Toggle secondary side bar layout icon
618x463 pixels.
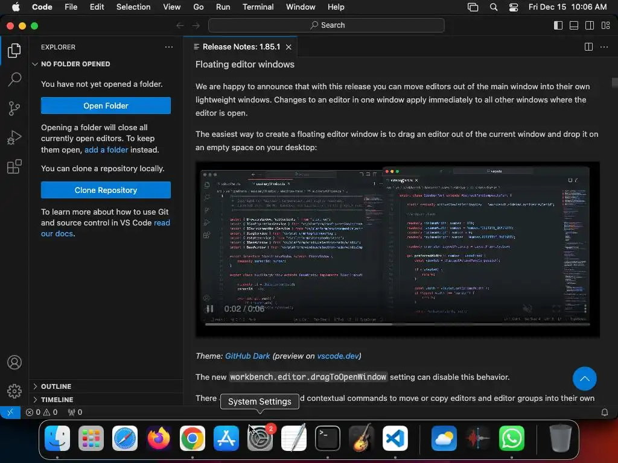[x=590, y=25]
